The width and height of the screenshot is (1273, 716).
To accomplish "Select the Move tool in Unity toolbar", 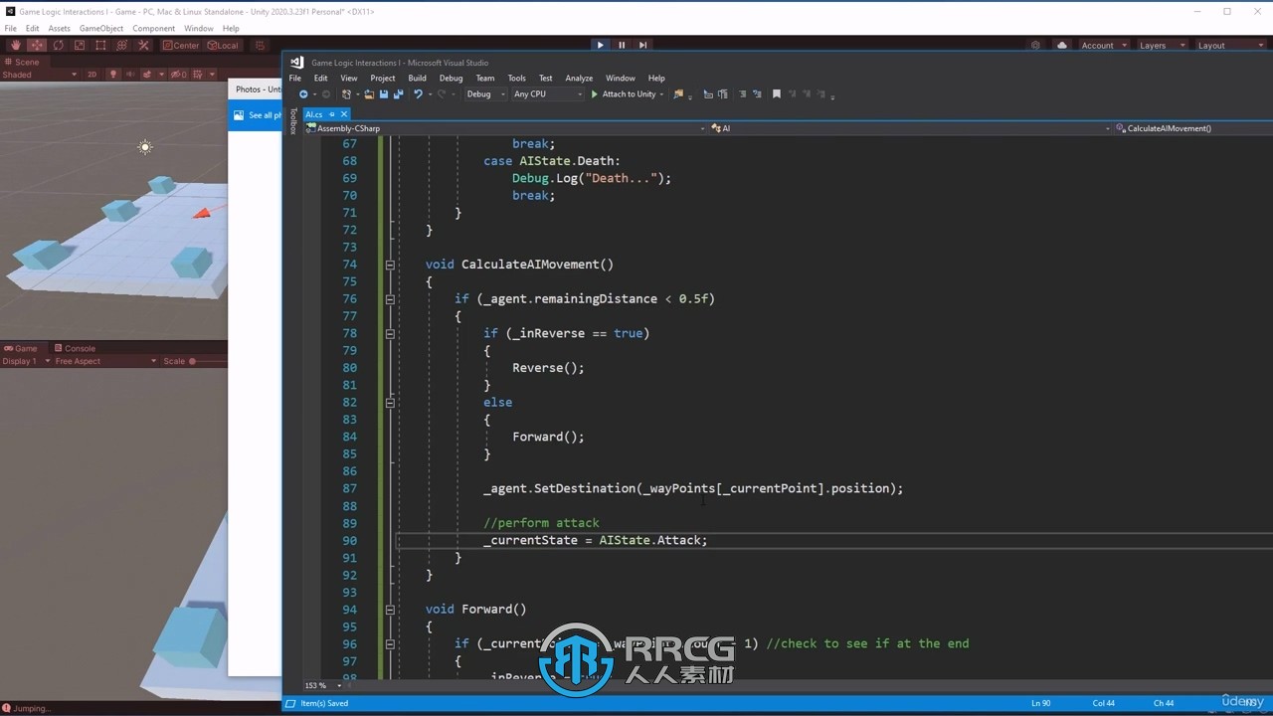I will pyautogui.click(x=37, y=46).
